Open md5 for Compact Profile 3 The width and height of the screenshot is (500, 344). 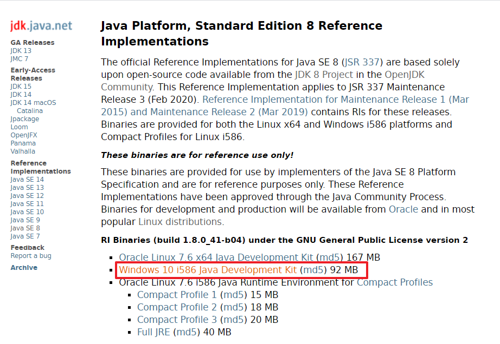click(233, 320)
